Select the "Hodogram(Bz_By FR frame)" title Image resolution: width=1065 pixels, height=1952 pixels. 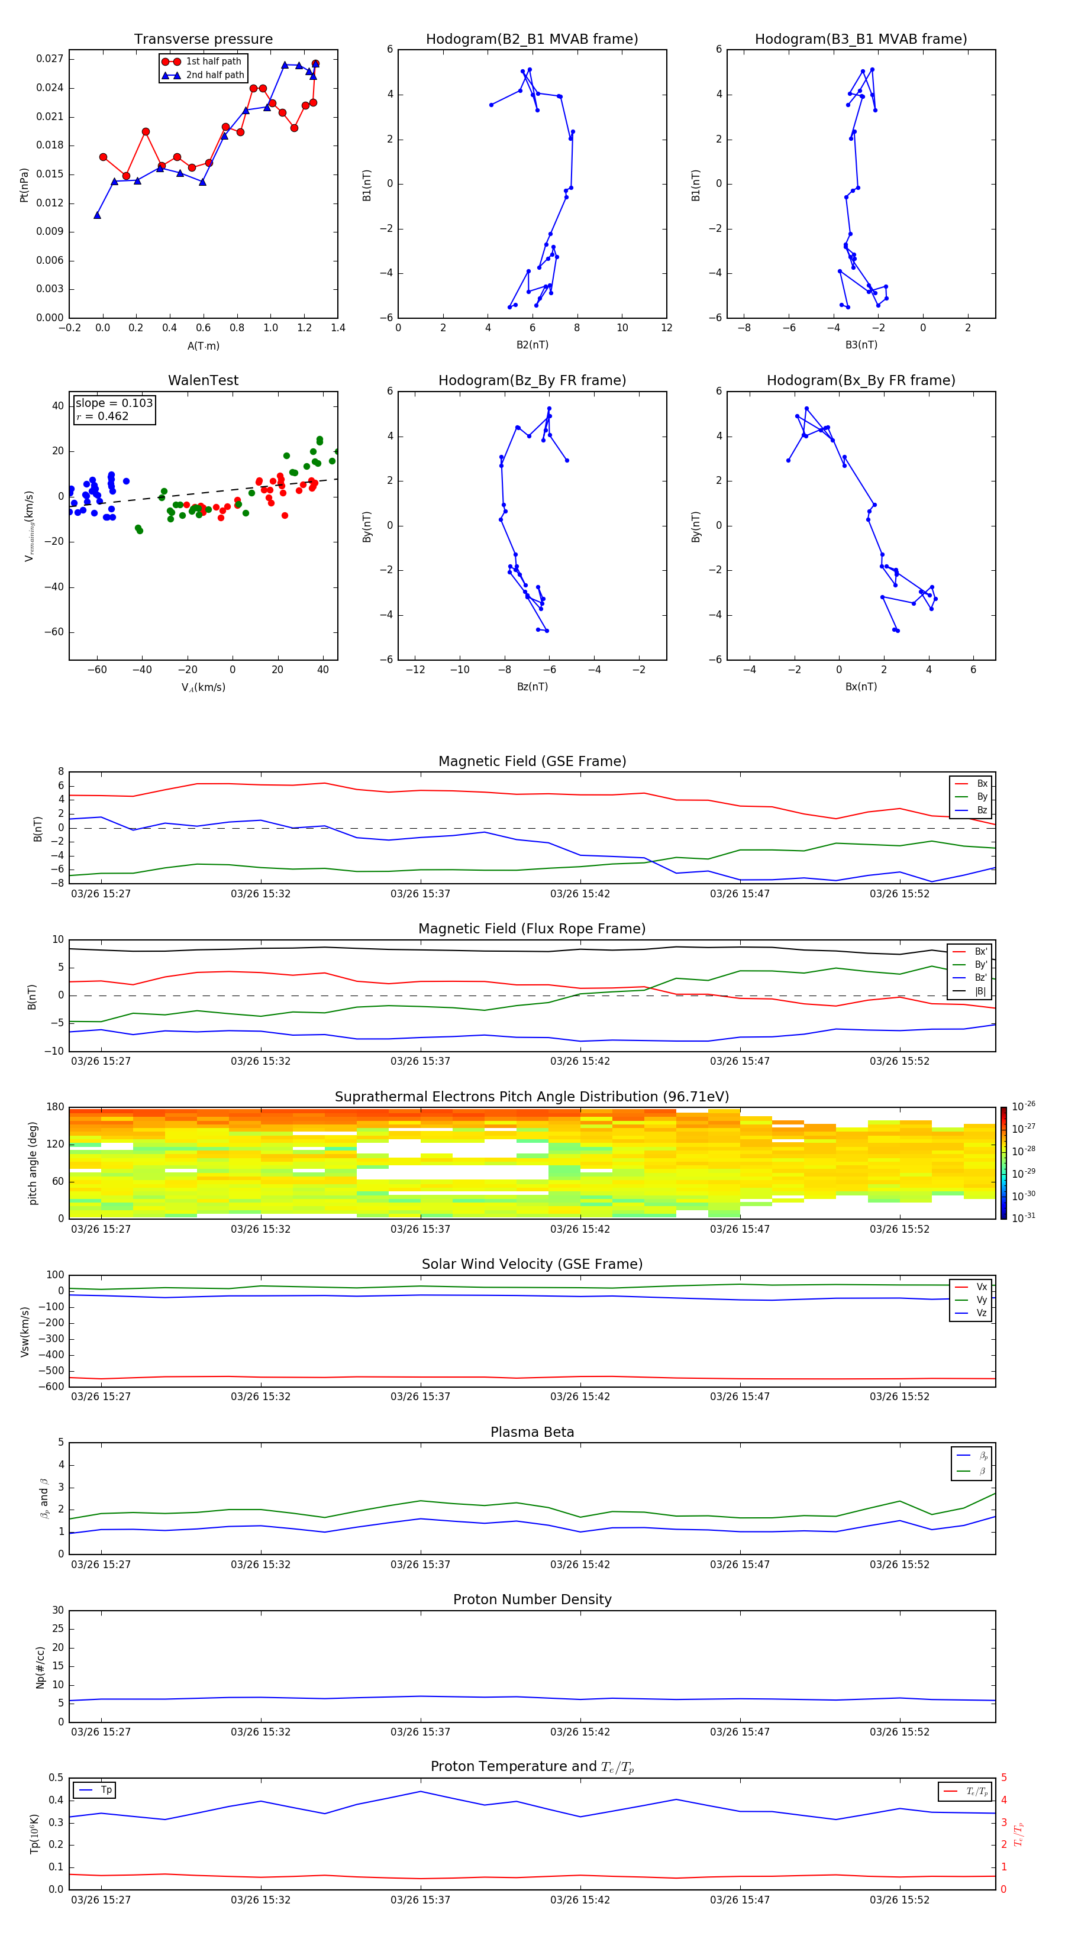[532, 380]
